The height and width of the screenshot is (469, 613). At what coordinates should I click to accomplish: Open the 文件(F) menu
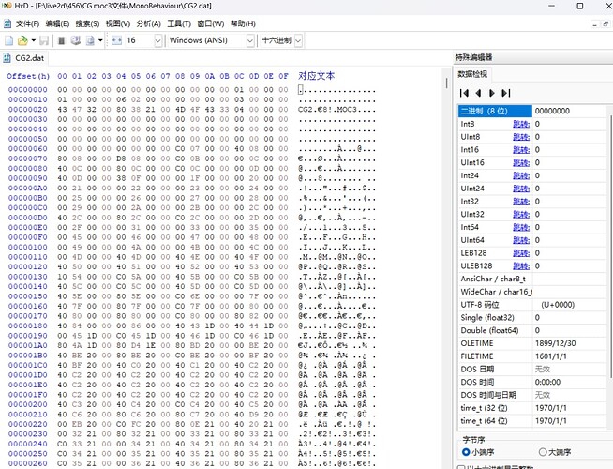pyautogui.click(x=27, y=23)
